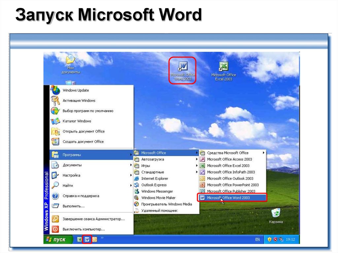The image size is (338, 253).
Task: Select Microsoft Office Outlook 2003 entry
Action: click(232, 178)
